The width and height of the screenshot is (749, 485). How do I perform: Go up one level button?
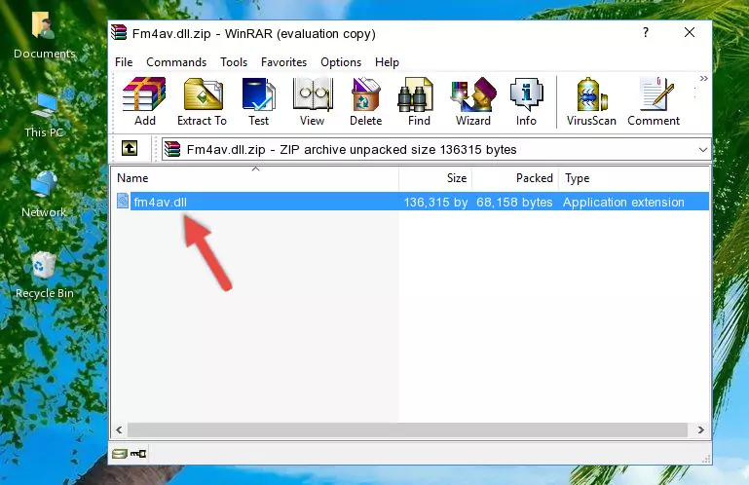point(130,149)
